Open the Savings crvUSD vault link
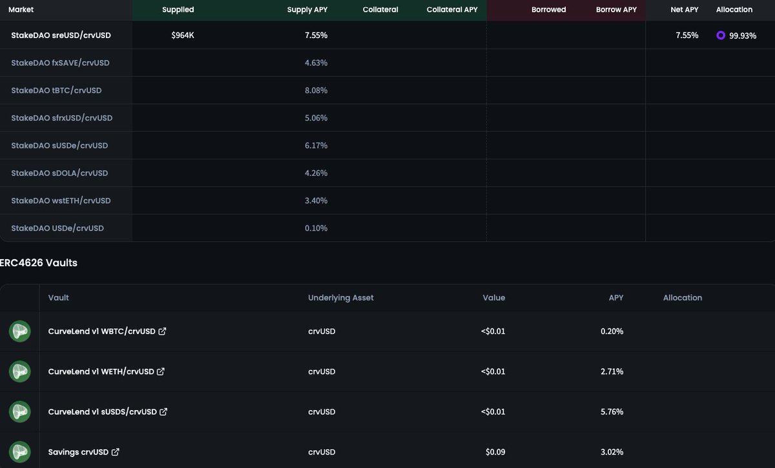 pos(78,452)
